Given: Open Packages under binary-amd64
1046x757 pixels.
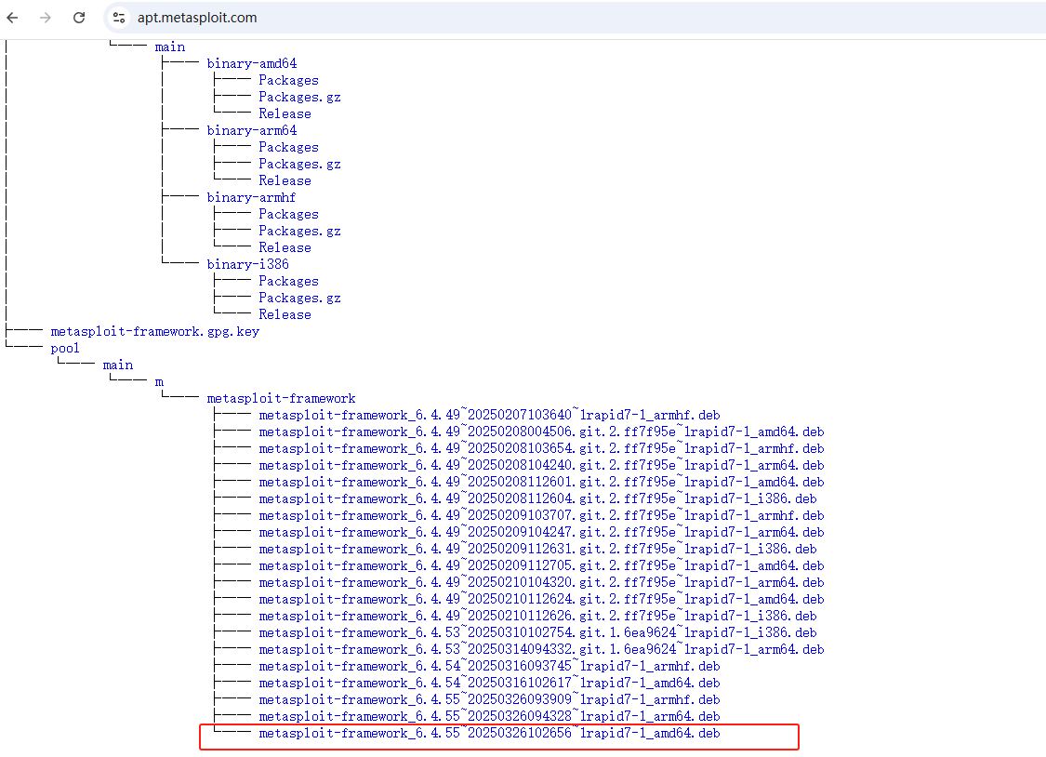Looking at the screenshot, I should click(x=288, y=80).
